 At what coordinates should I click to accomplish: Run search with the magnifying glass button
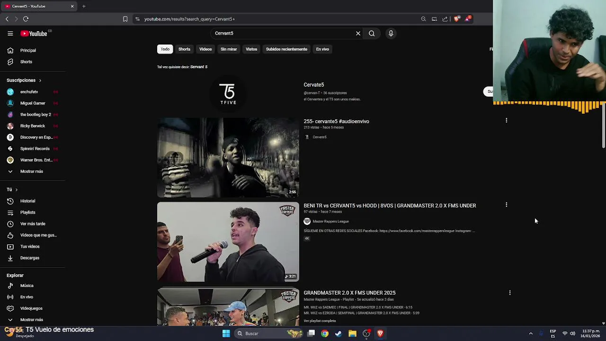372,33
